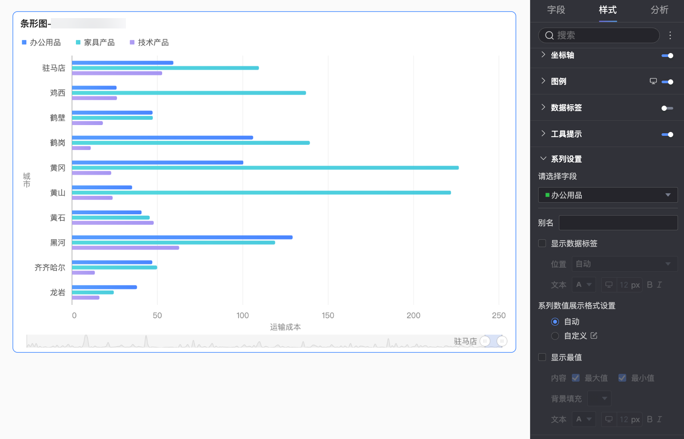Image resolution: width=684 pixels, height=439 pixels.
Task: Select the 自定义 radio option
Action: click(x=555, y=336)
